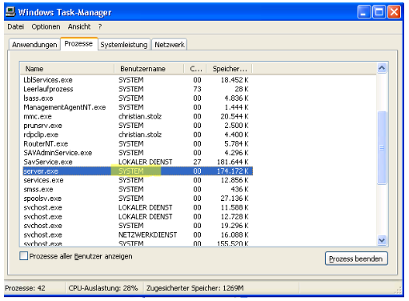Switch to the Systemleistung tab
409x301 pixels.
[x=124, y=45]
